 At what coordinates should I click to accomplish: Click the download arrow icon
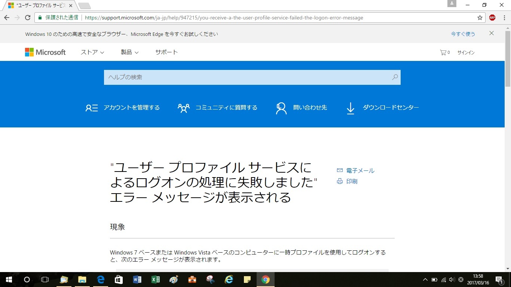350,108
